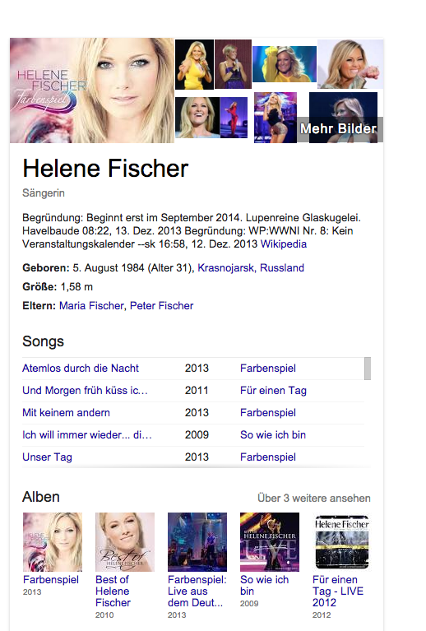Image resolution: width=426 pixels, height=631 pixels.
Task: Select song Mit keinem andern
Action: tap(66, 412)
